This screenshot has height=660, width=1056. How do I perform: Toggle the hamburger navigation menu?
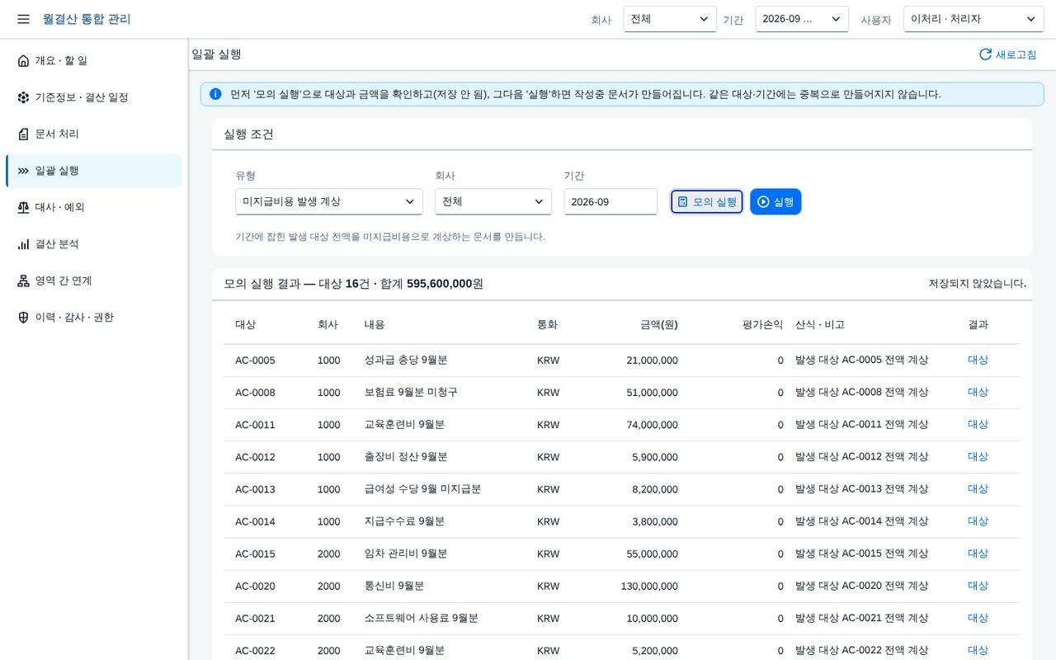pyautogui.click(x=23, y=19)
